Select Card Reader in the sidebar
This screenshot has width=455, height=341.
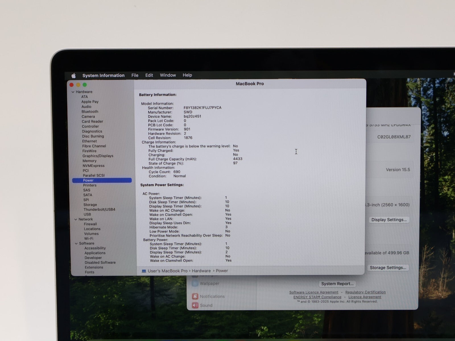[x=92, y=121]
